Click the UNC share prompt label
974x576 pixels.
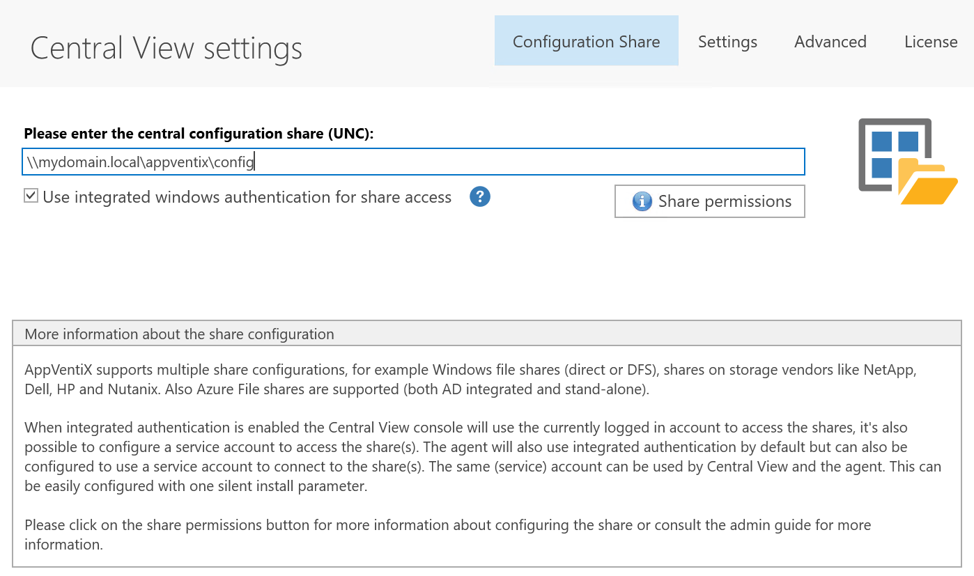(x=199, y=134)
